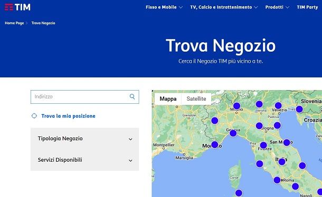
Task: Expand chevron next to Prodotti
Action: [288, 7]
